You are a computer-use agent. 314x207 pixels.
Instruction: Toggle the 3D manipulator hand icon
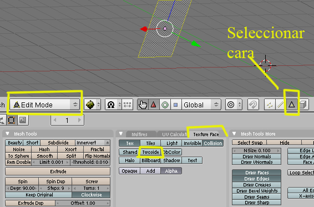[x=143, y=105]
